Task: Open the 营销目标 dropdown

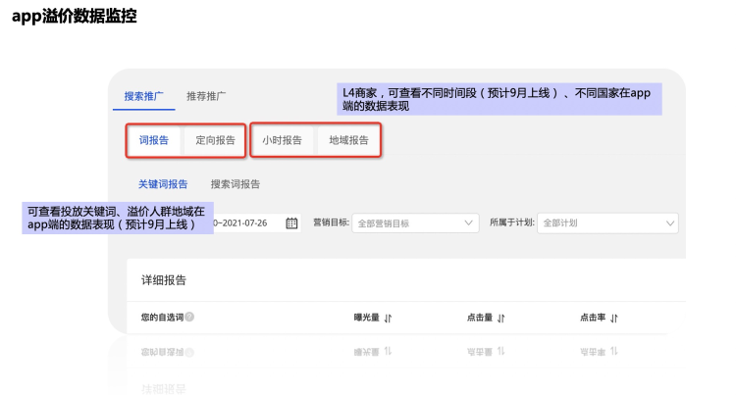Action: pos(414,223)
